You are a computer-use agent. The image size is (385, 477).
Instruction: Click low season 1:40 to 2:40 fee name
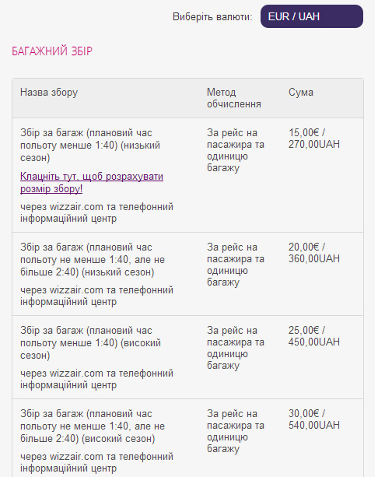click(93, 259)
